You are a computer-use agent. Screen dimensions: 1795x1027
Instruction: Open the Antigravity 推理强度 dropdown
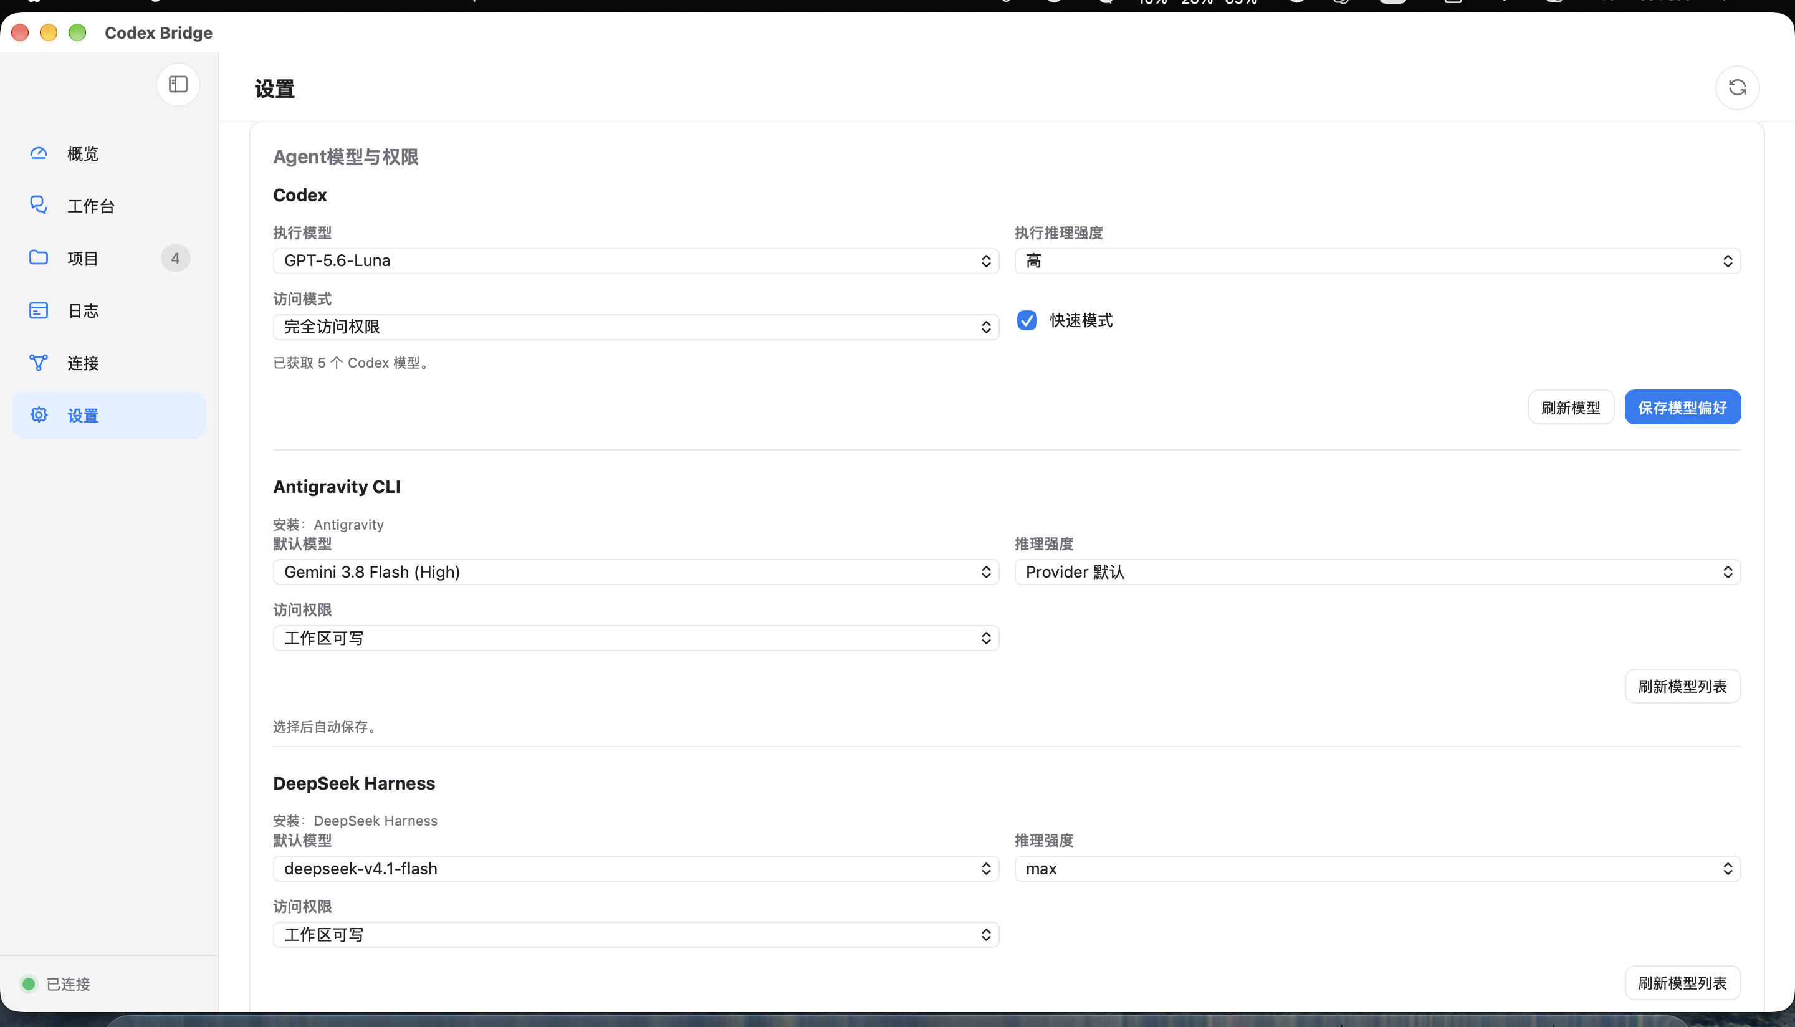tap(1377, 572)
